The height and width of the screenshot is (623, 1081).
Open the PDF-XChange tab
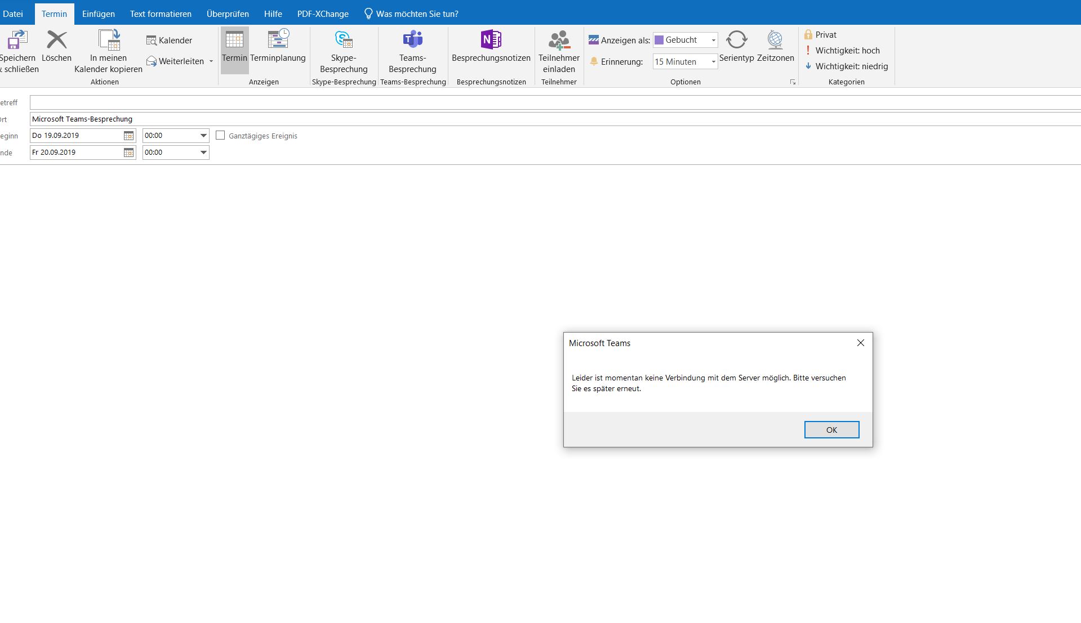[x=323, y=14]
